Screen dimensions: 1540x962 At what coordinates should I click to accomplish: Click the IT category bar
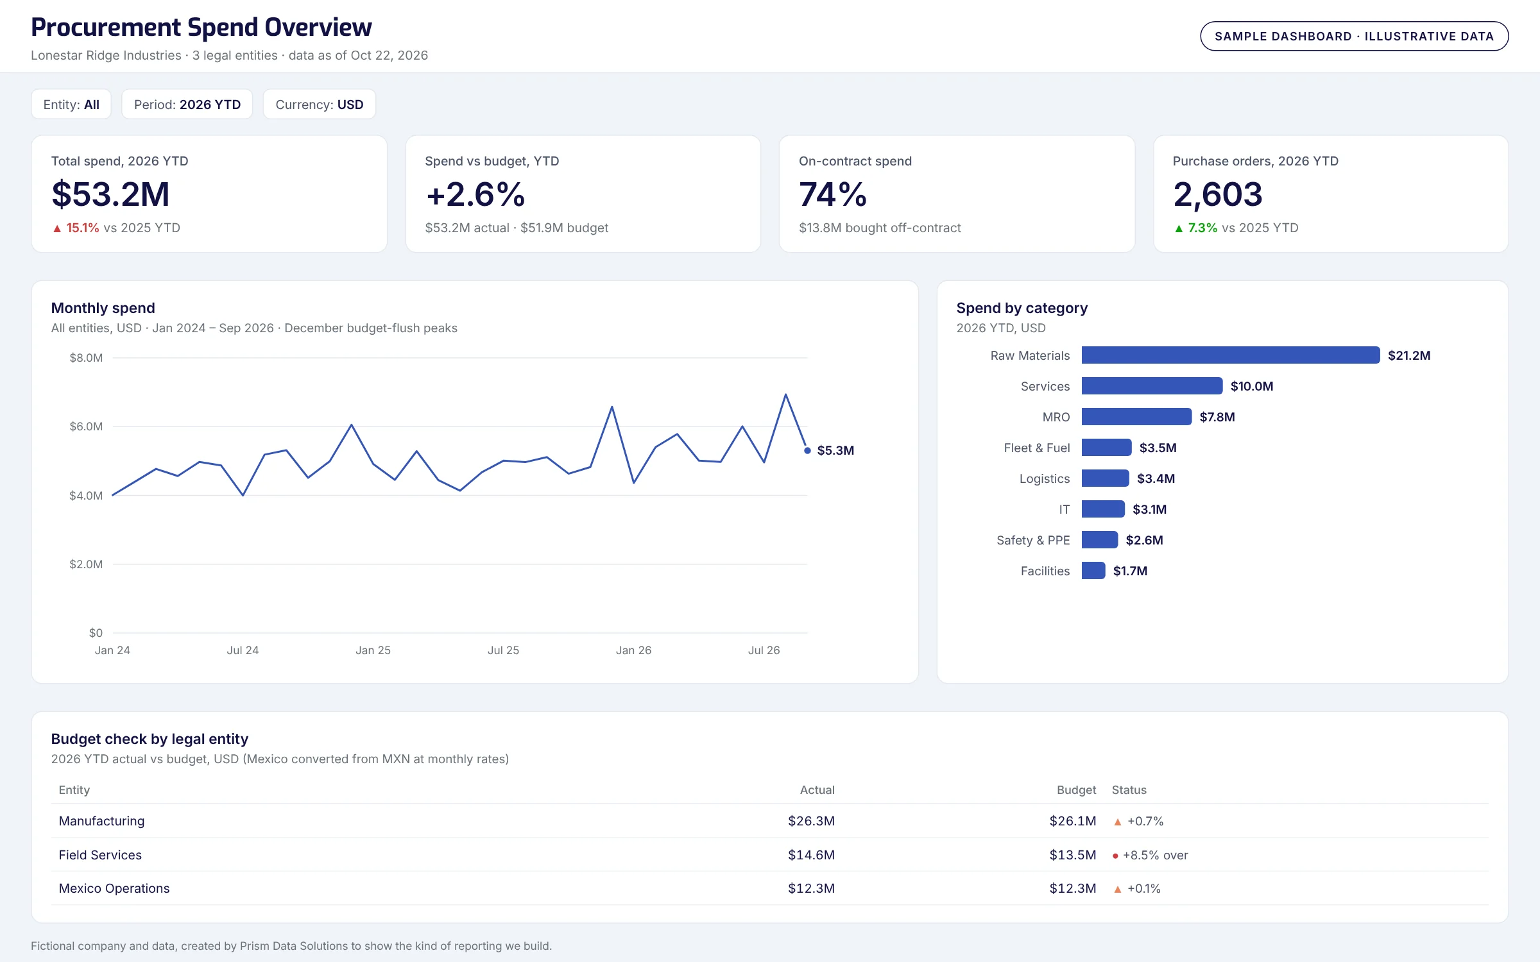[x=1104, y=509]
